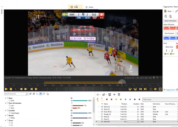This screenshot has height=127, width=178.
Task: Click the white timeline anchor icon
Action: [154, 77]
